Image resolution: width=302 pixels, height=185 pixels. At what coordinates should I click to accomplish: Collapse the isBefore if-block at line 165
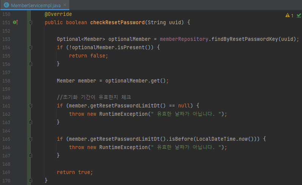tap(30, 139)
